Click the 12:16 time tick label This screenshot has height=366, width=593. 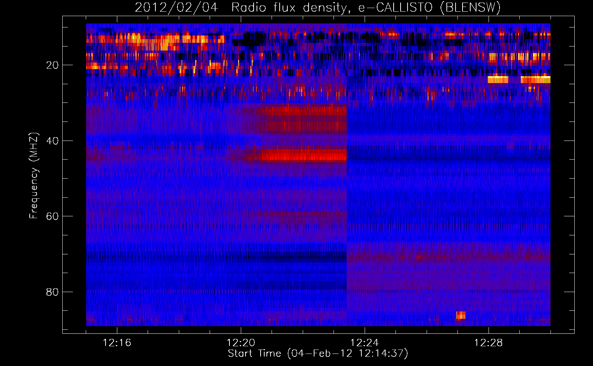click(117, 343)
